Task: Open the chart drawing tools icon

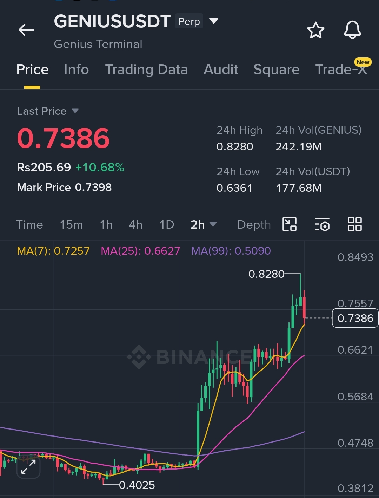Action: (x=290, y=224)
